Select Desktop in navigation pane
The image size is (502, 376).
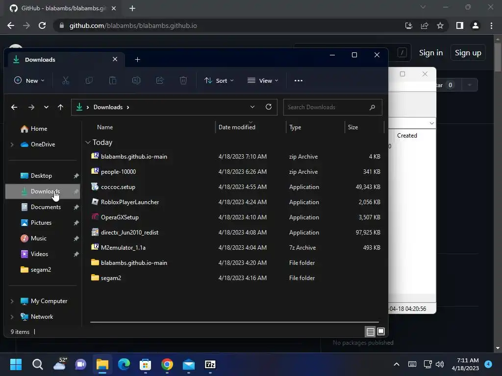pyautogui.click(x=42, y=176)
